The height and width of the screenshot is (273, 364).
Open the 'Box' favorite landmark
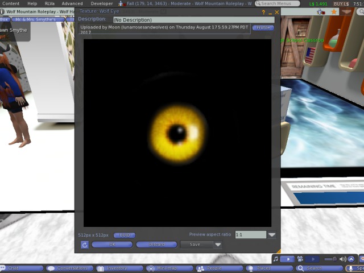[4, 19]
